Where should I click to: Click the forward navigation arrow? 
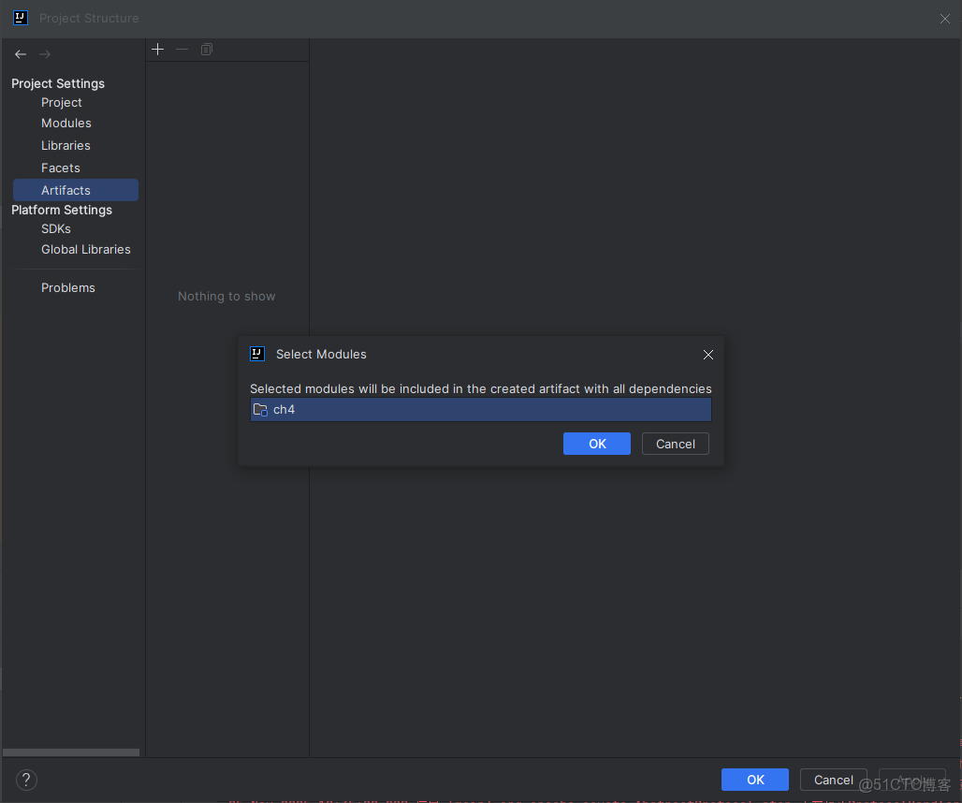(x=45, y=54)
